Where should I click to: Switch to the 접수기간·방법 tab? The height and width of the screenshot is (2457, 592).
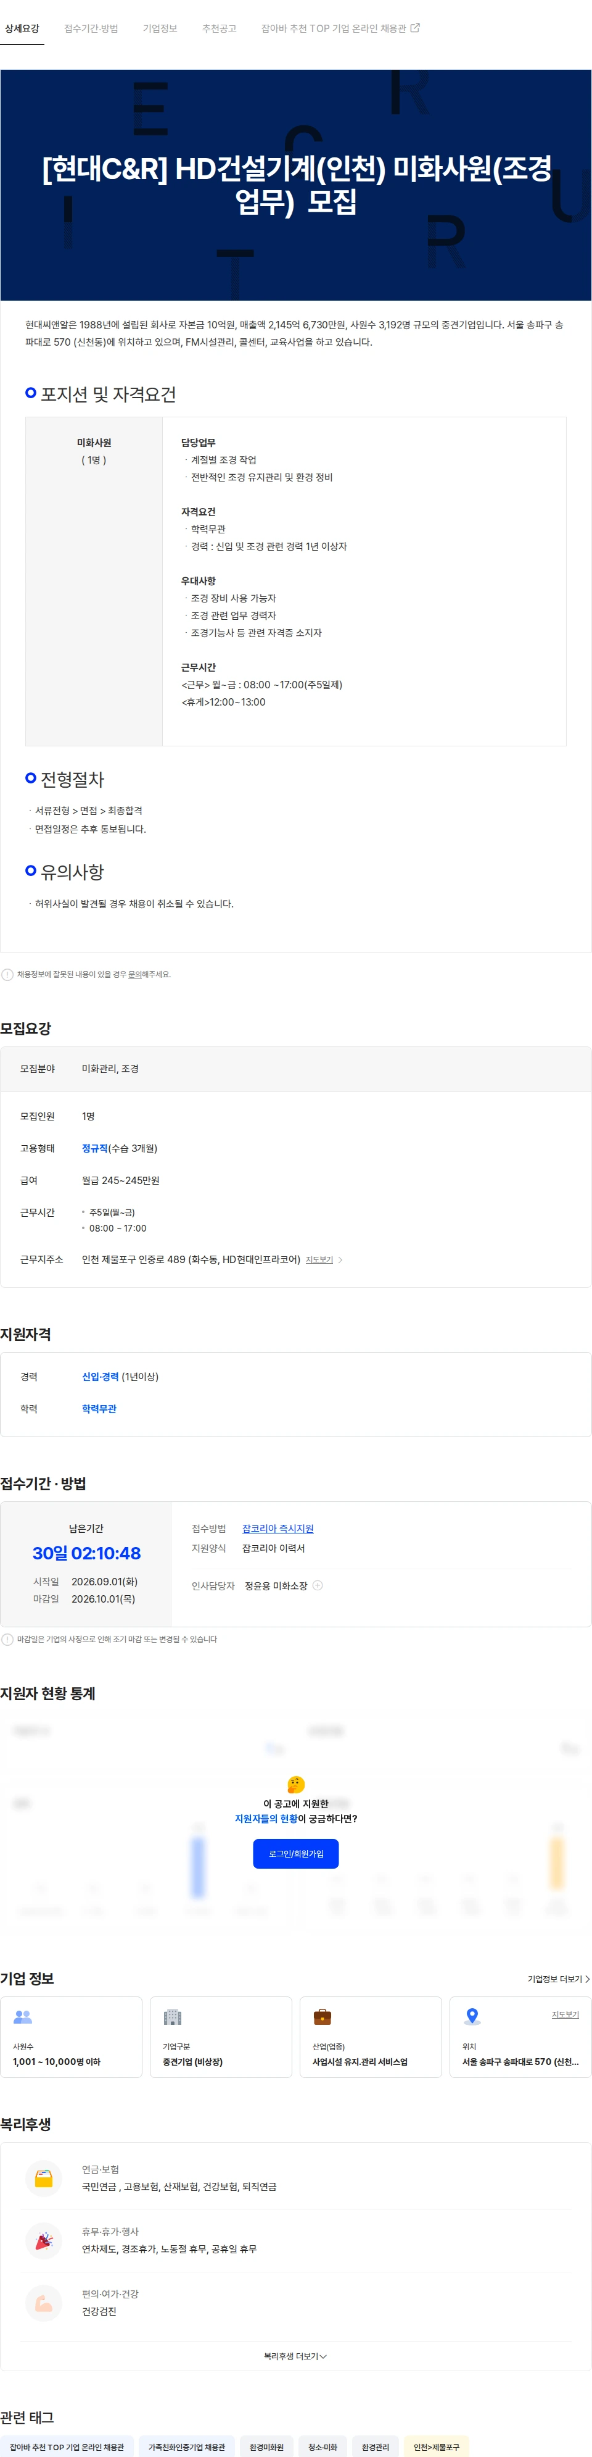click(91, 28)
